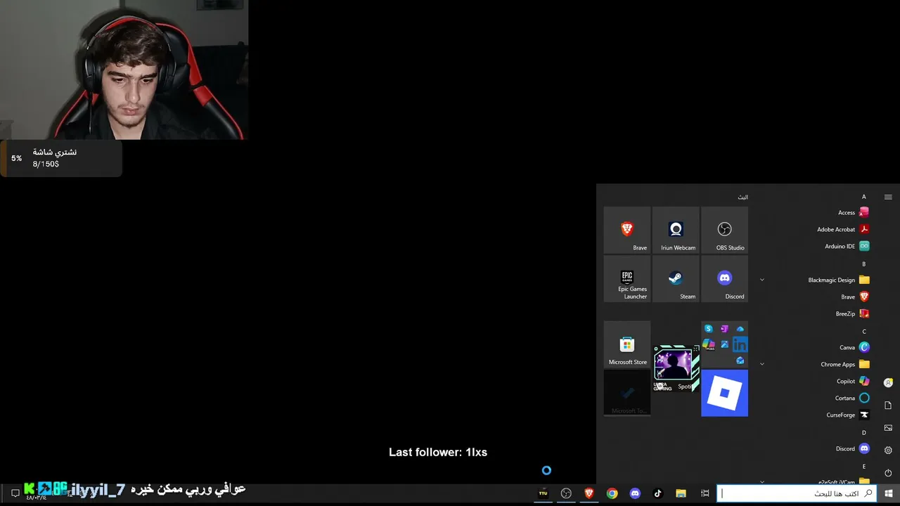The height and width of the screenshot is (506, 900).
Task: Open the Microsoft To Do tile
Action: (x=626, y=393)
